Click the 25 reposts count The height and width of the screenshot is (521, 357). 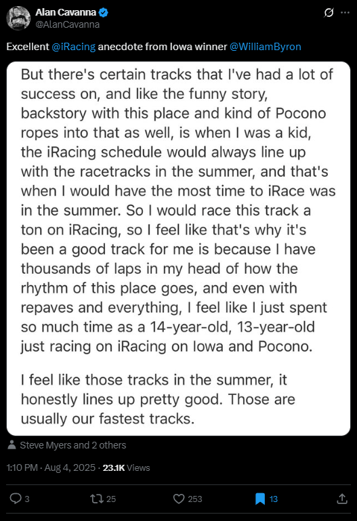pyautogui.click(x=111, y=499)
